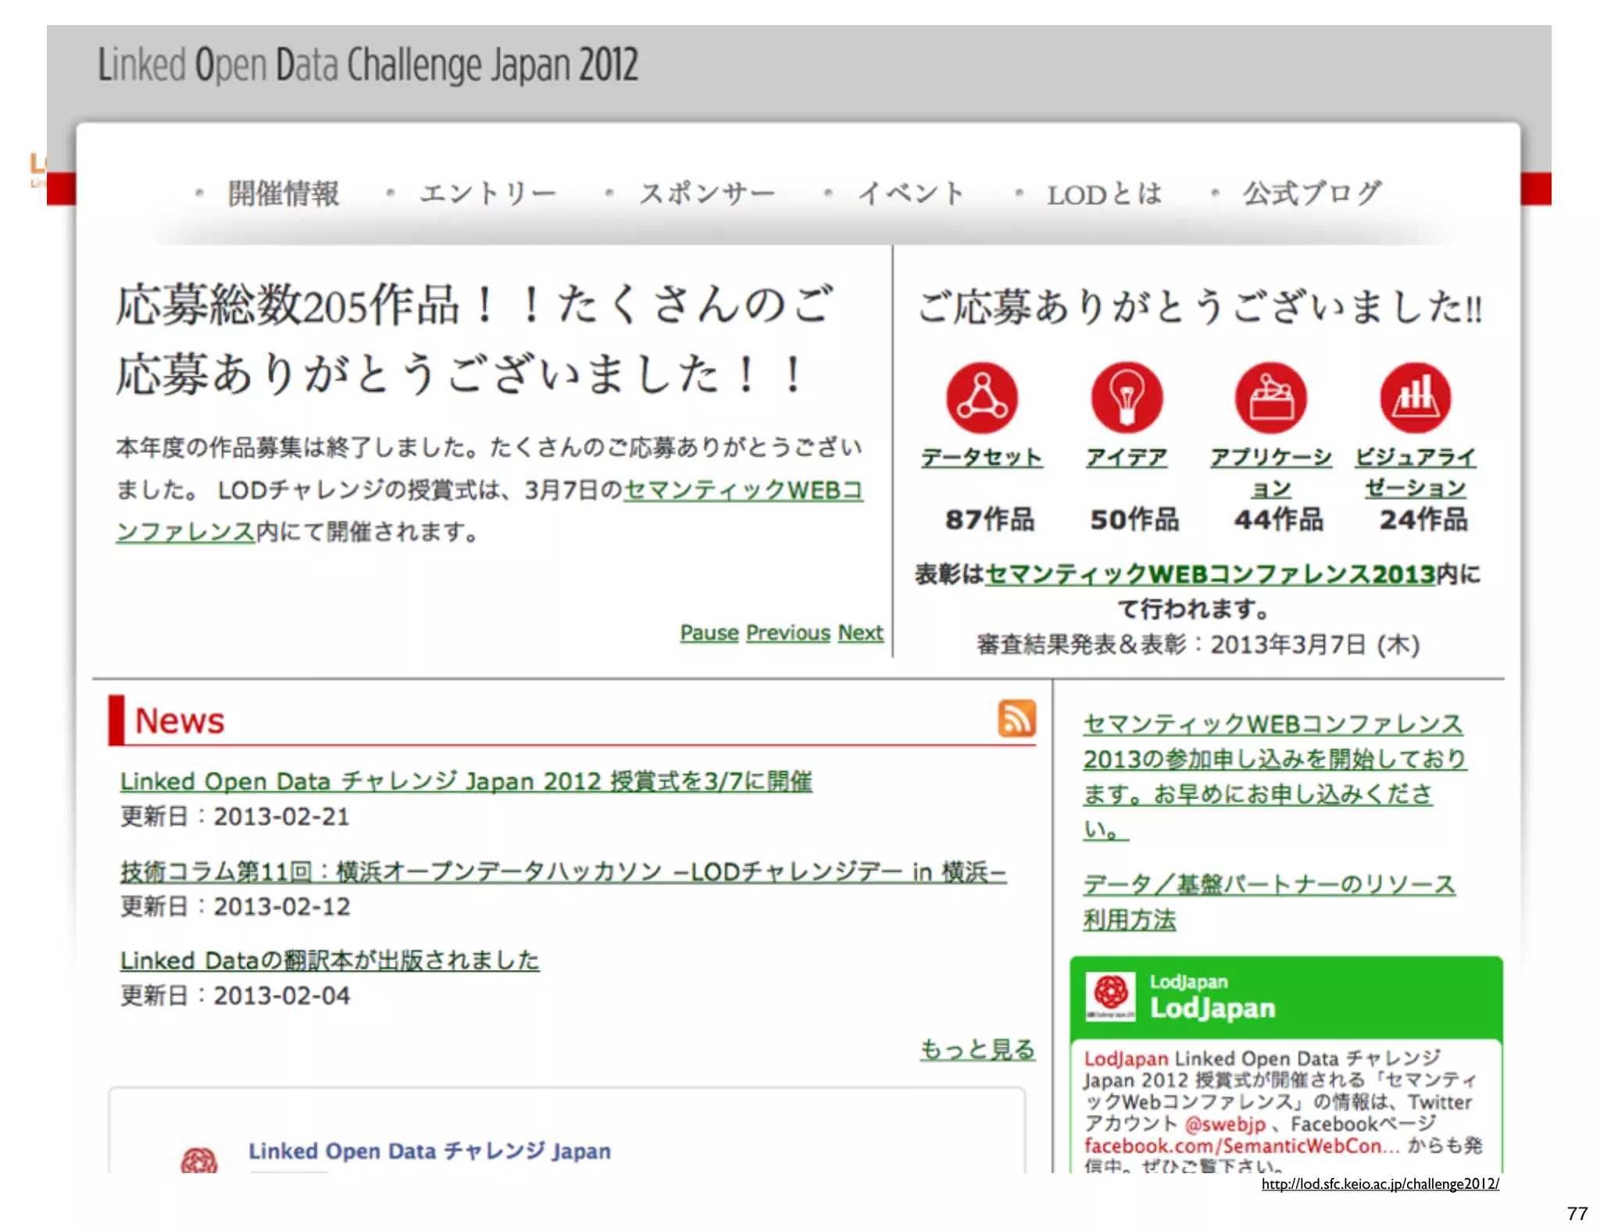1600x1231 pixels.
Task: Click ご応募ありがとうございました!! heading
Action: [1200, 306]
